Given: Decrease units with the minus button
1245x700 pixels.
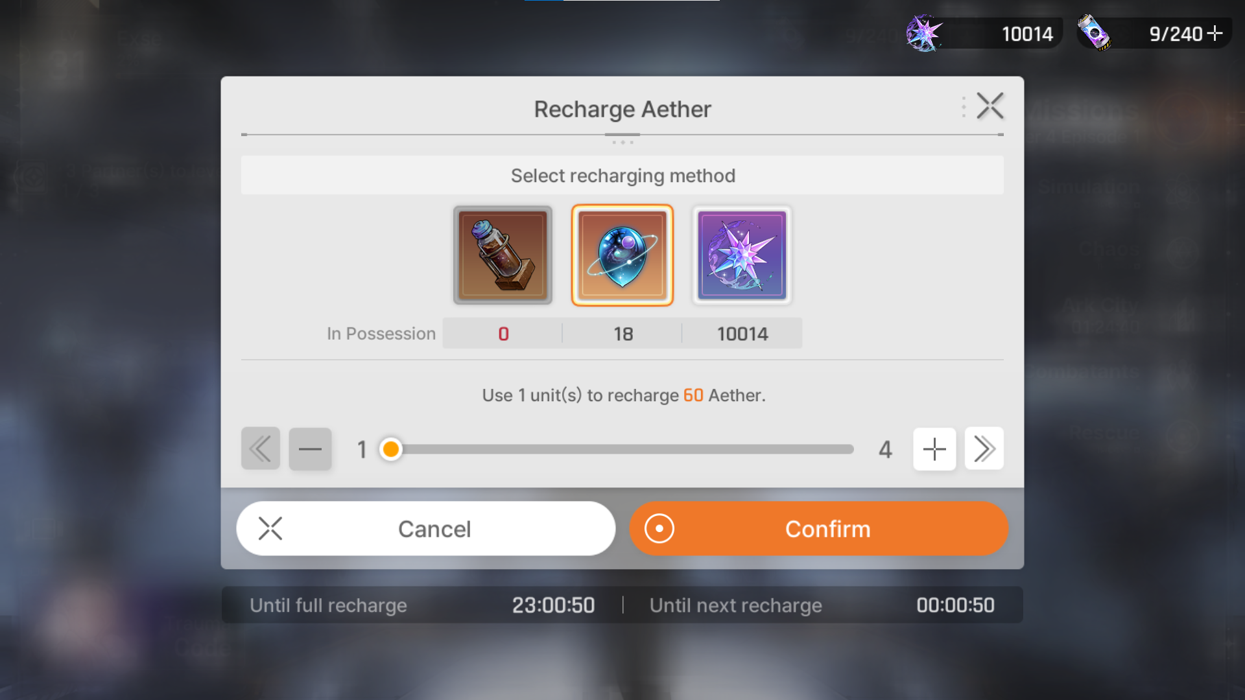Looking at the screenshot, I should [310, 449].
